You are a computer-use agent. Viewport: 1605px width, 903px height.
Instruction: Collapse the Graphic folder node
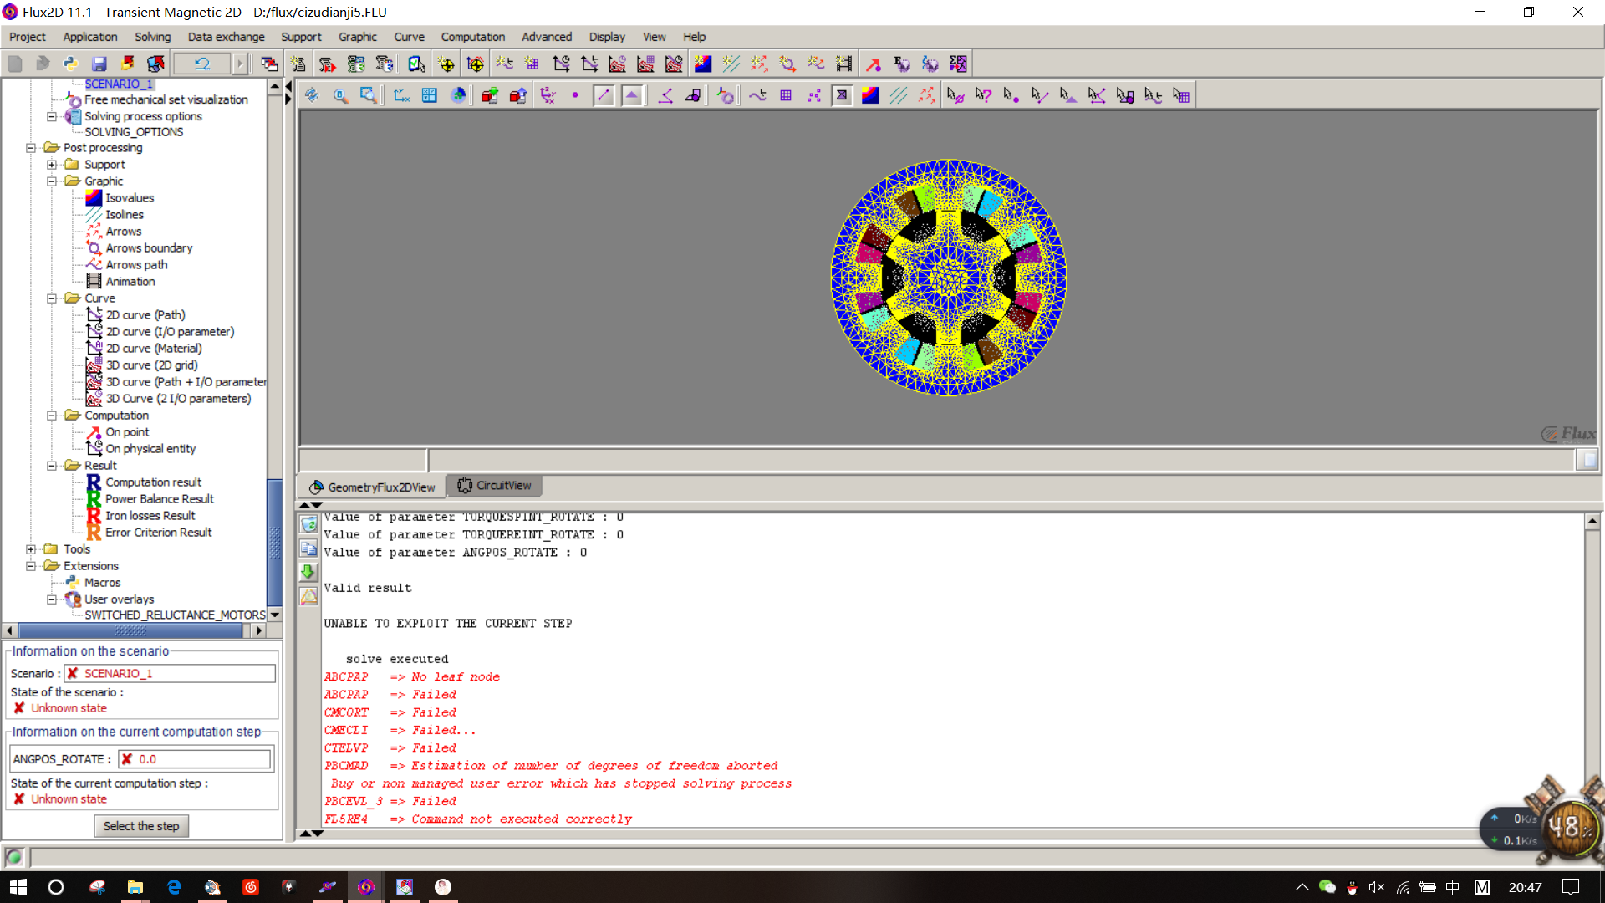tap(52, 181)
